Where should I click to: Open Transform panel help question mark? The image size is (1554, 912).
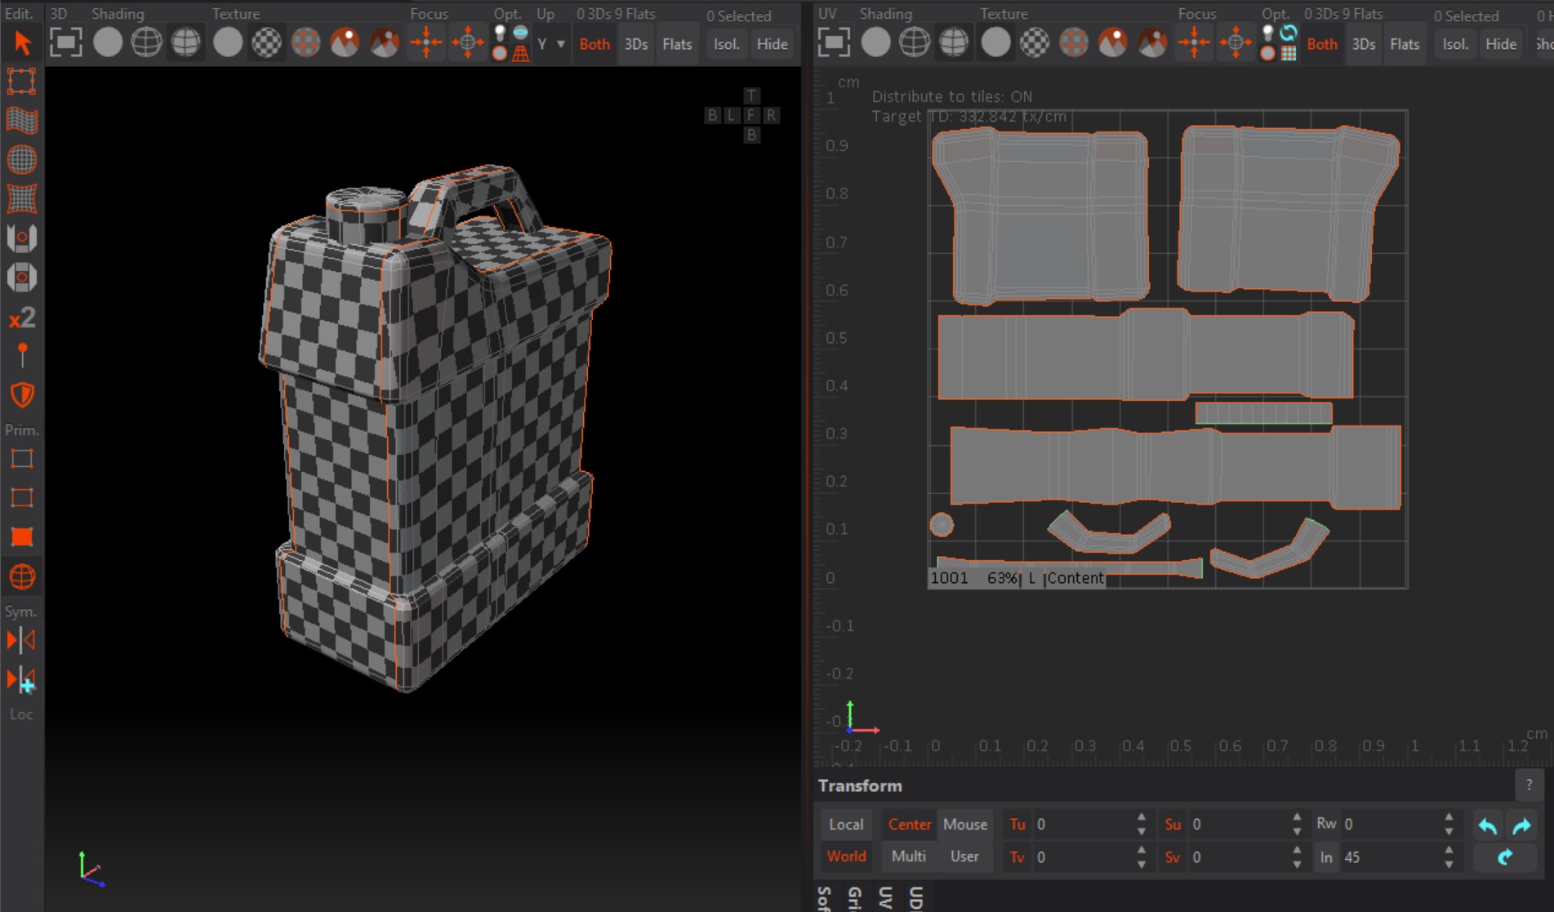1529,785
